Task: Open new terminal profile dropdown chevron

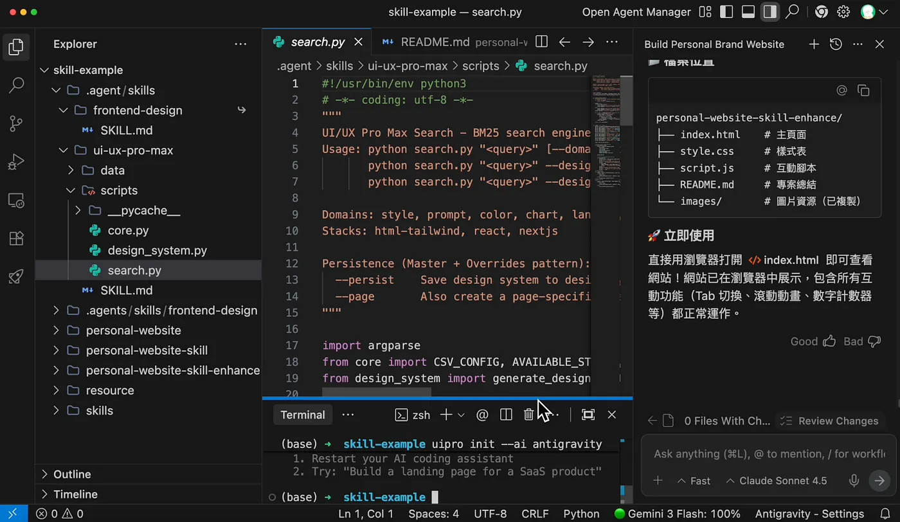Action: click(x=461, y=415)
